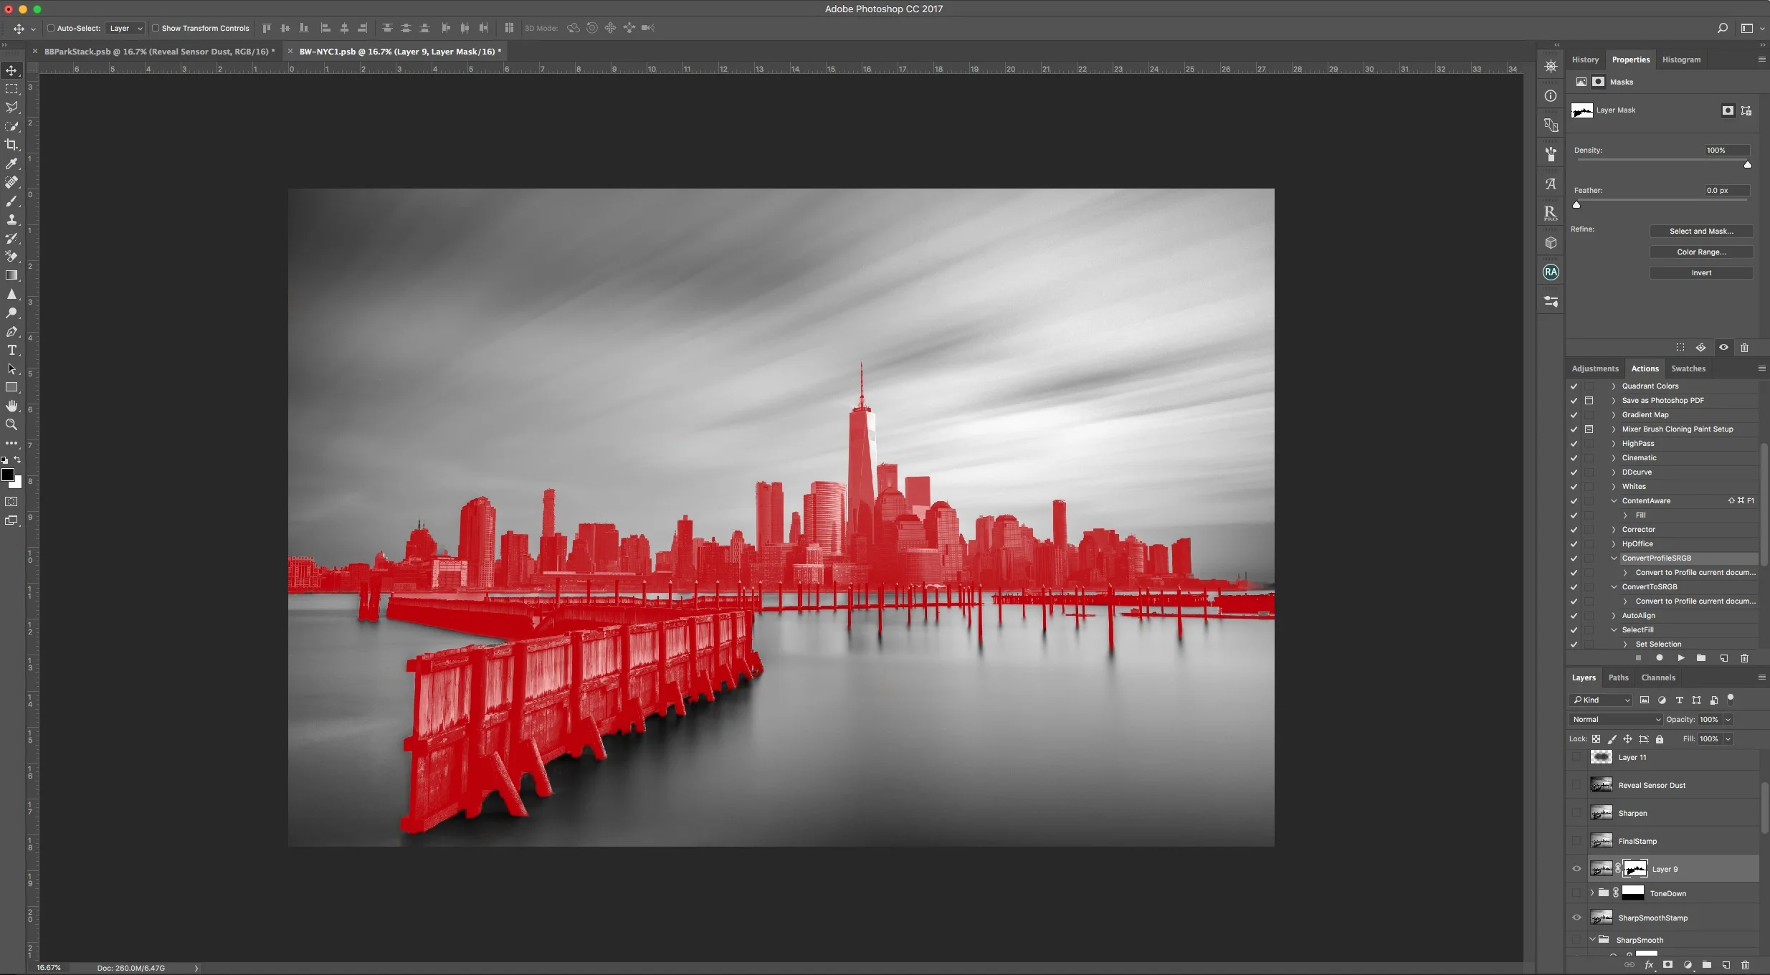Toggle checkmark for Quadrant Colors action
The width and height of the screenshot is (1770, 975).
click(x=1574, y=386)
